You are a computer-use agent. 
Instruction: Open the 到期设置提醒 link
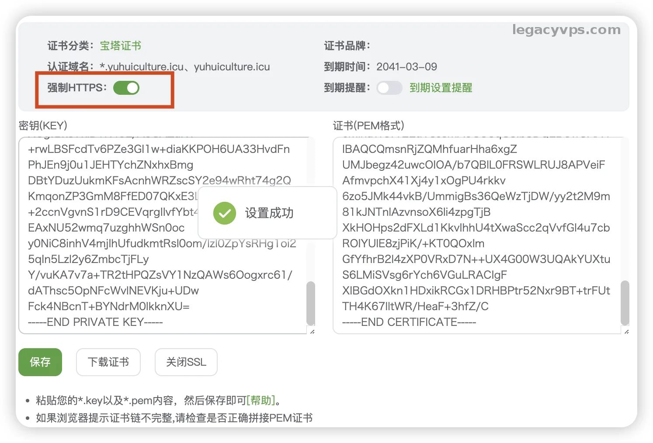[441, 88]
